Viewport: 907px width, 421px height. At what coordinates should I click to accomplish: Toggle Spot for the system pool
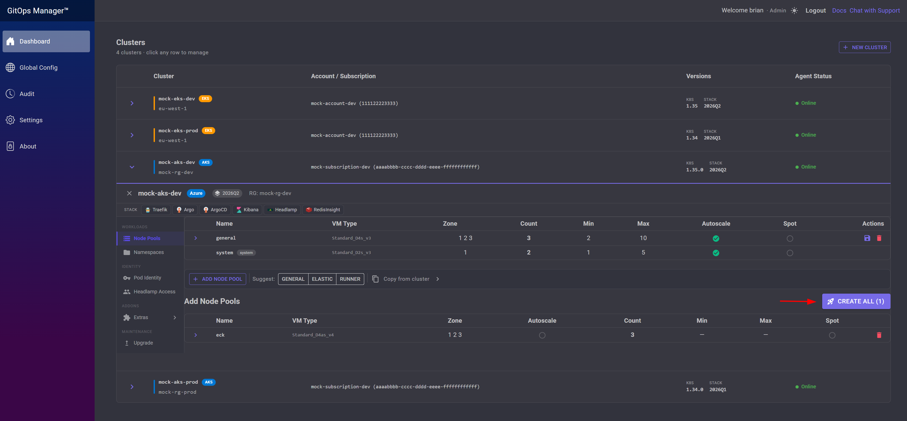[790, 253]
